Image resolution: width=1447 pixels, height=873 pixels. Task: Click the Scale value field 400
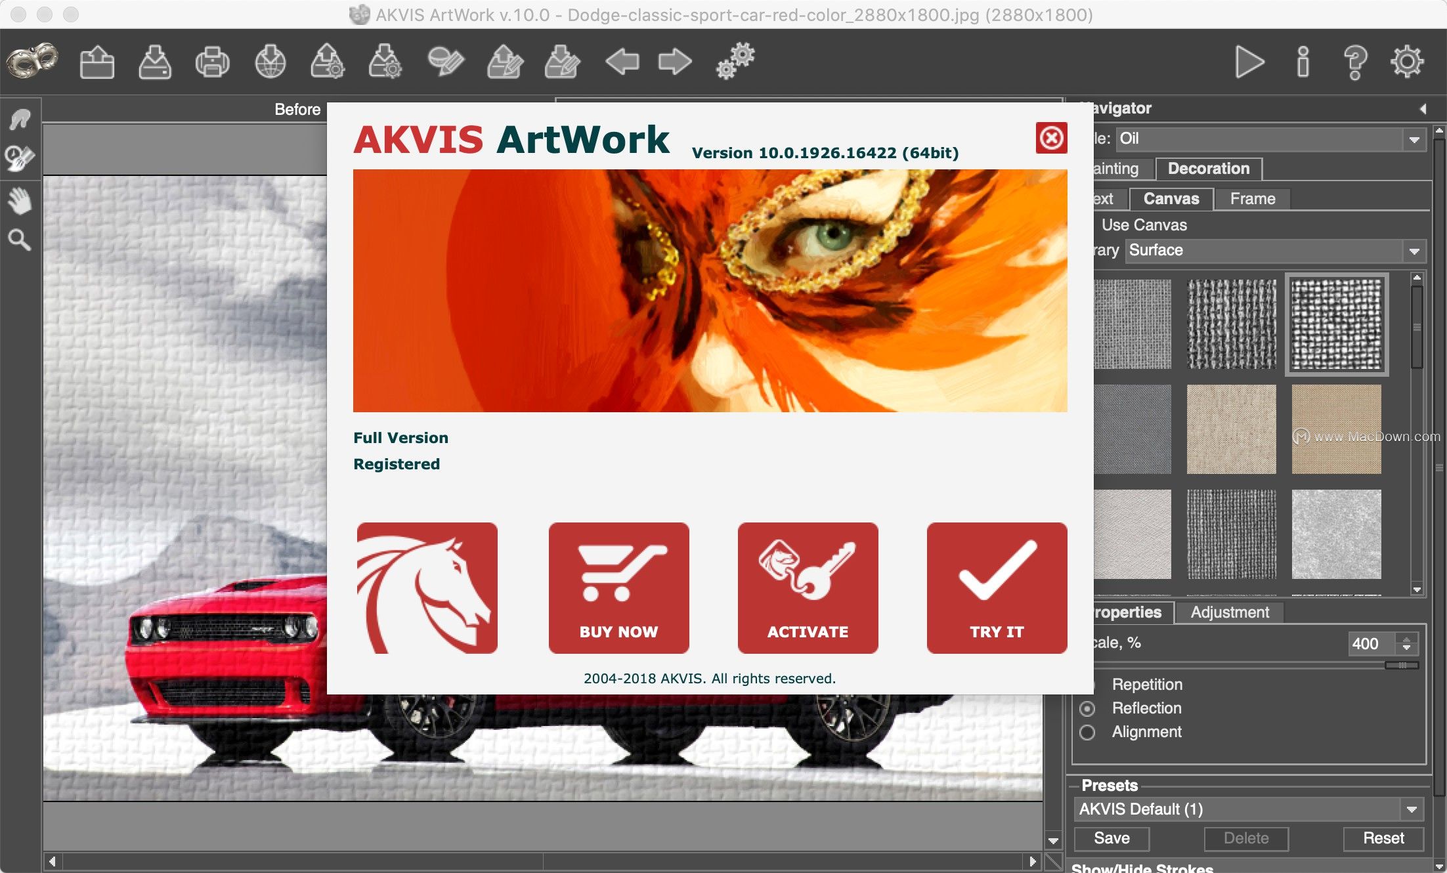[x=1372, y=644]
